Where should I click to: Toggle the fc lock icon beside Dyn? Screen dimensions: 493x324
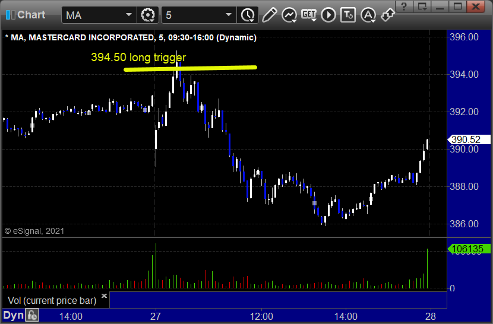pyautogui.click(x=32, y=315)
